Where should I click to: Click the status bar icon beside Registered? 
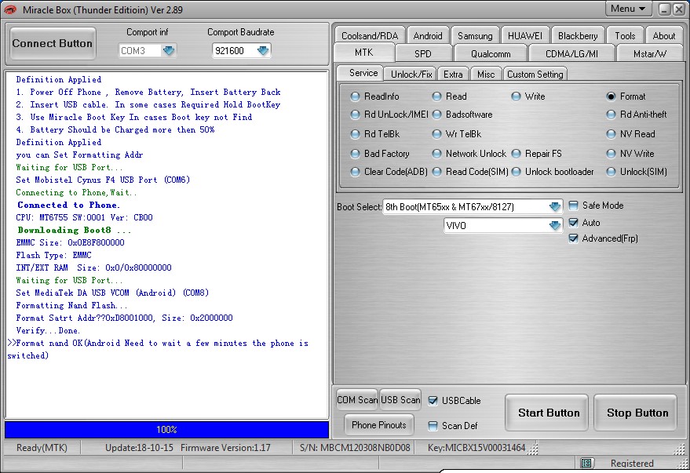point(586,463)
